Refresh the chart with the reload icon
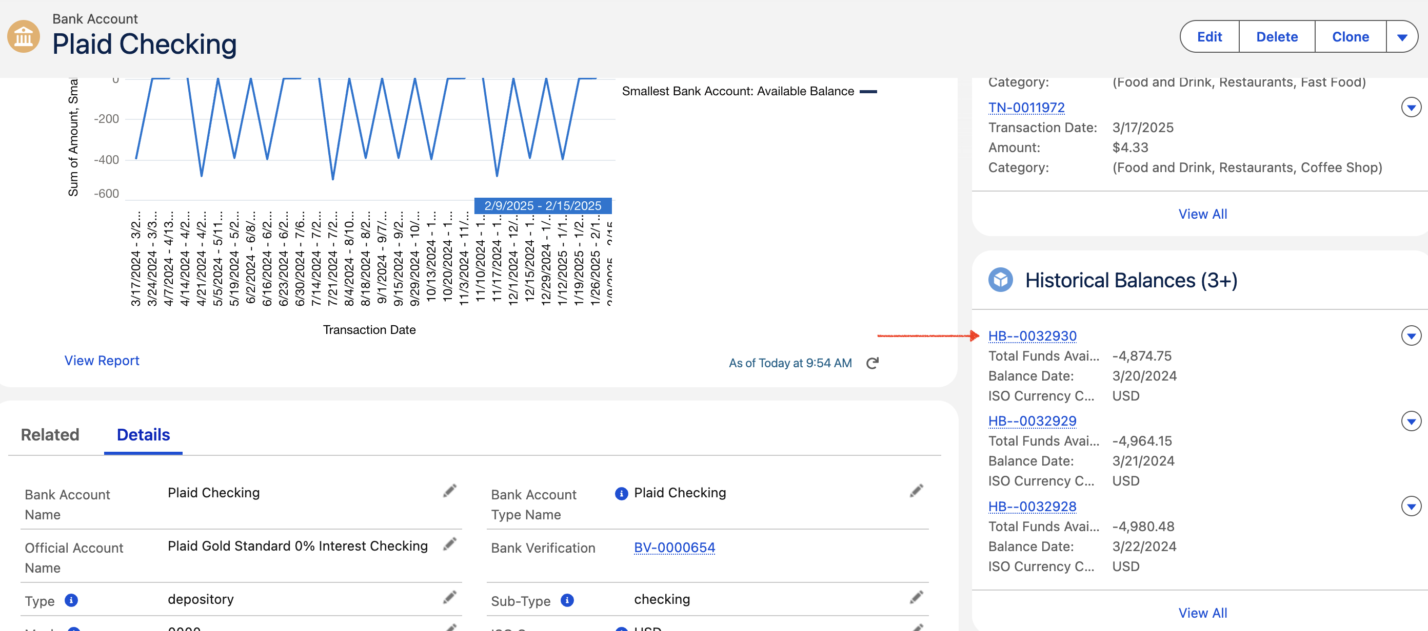The height and width of the screenshot is (631, 1428). 872,363
